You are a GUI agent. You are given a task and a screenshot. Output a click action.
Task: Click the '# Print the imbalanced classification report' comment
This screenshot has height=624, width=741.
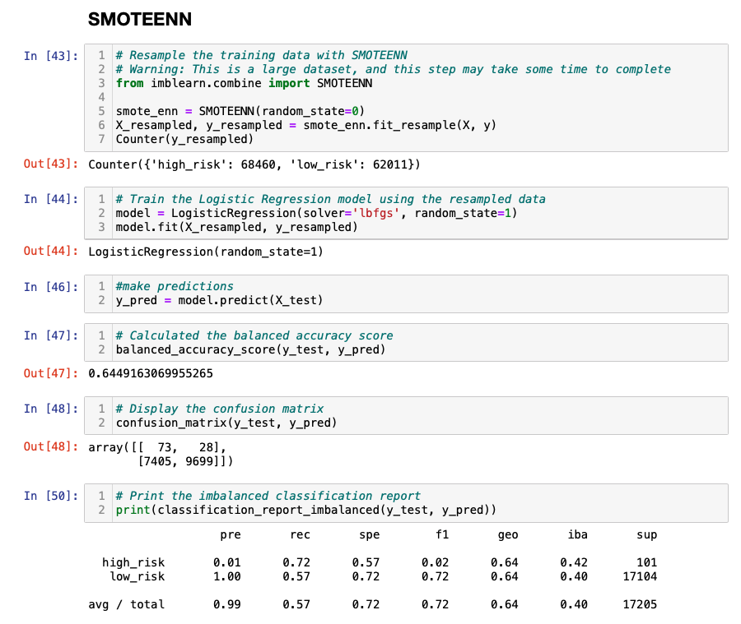pyautogui.click(x=268, y=496)
